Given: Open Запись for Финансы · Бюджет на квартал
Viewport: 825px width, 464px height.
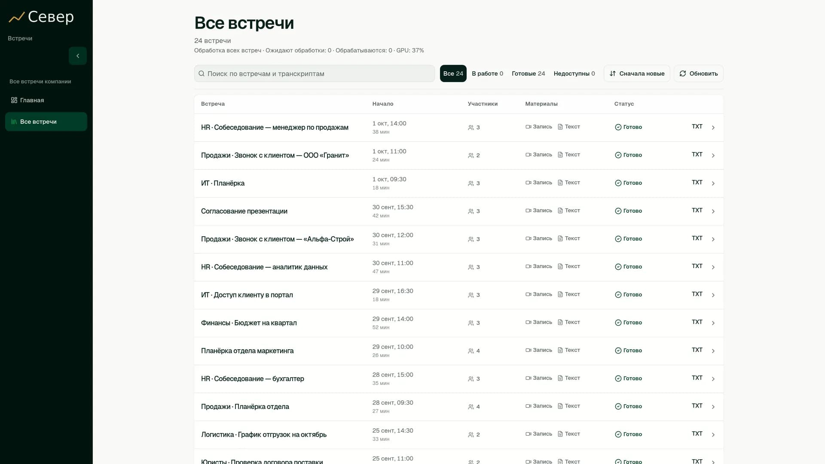Looking at the screenshot, I should [x=539, y=322].
